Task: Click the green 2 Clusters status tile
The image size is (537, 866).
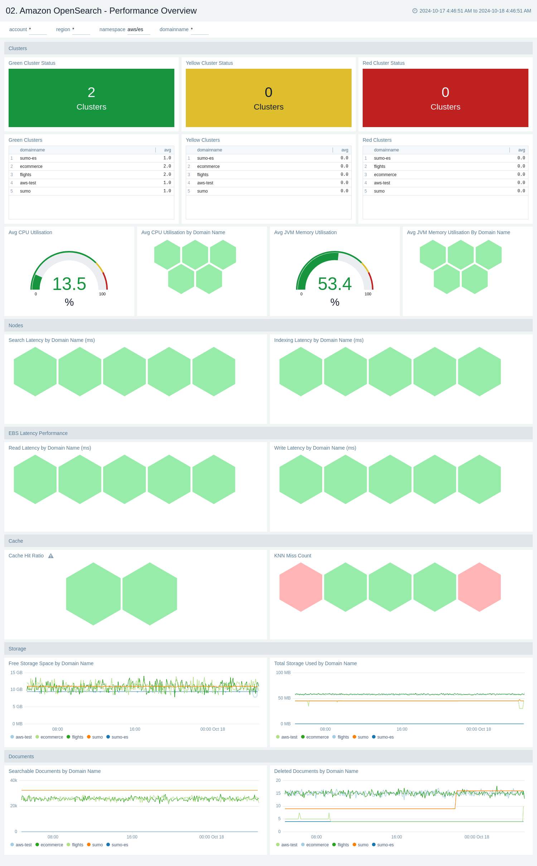Action: (x=91, y=98)
